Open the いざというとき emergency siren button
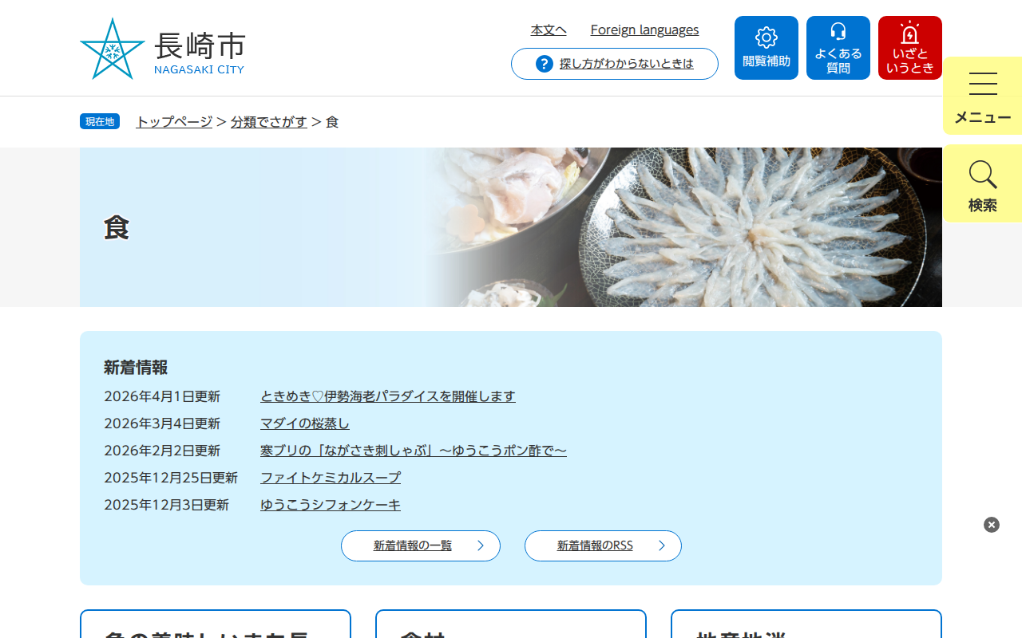The height and width of the screenshot is (638, 1022). coord(910,48)
